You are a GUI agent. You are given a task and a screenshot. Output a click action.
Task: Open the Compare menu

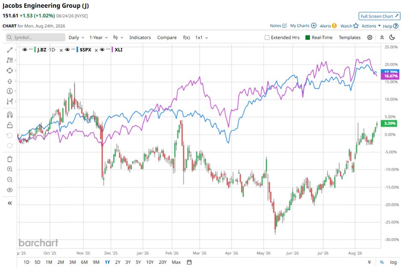pos(167,38)
